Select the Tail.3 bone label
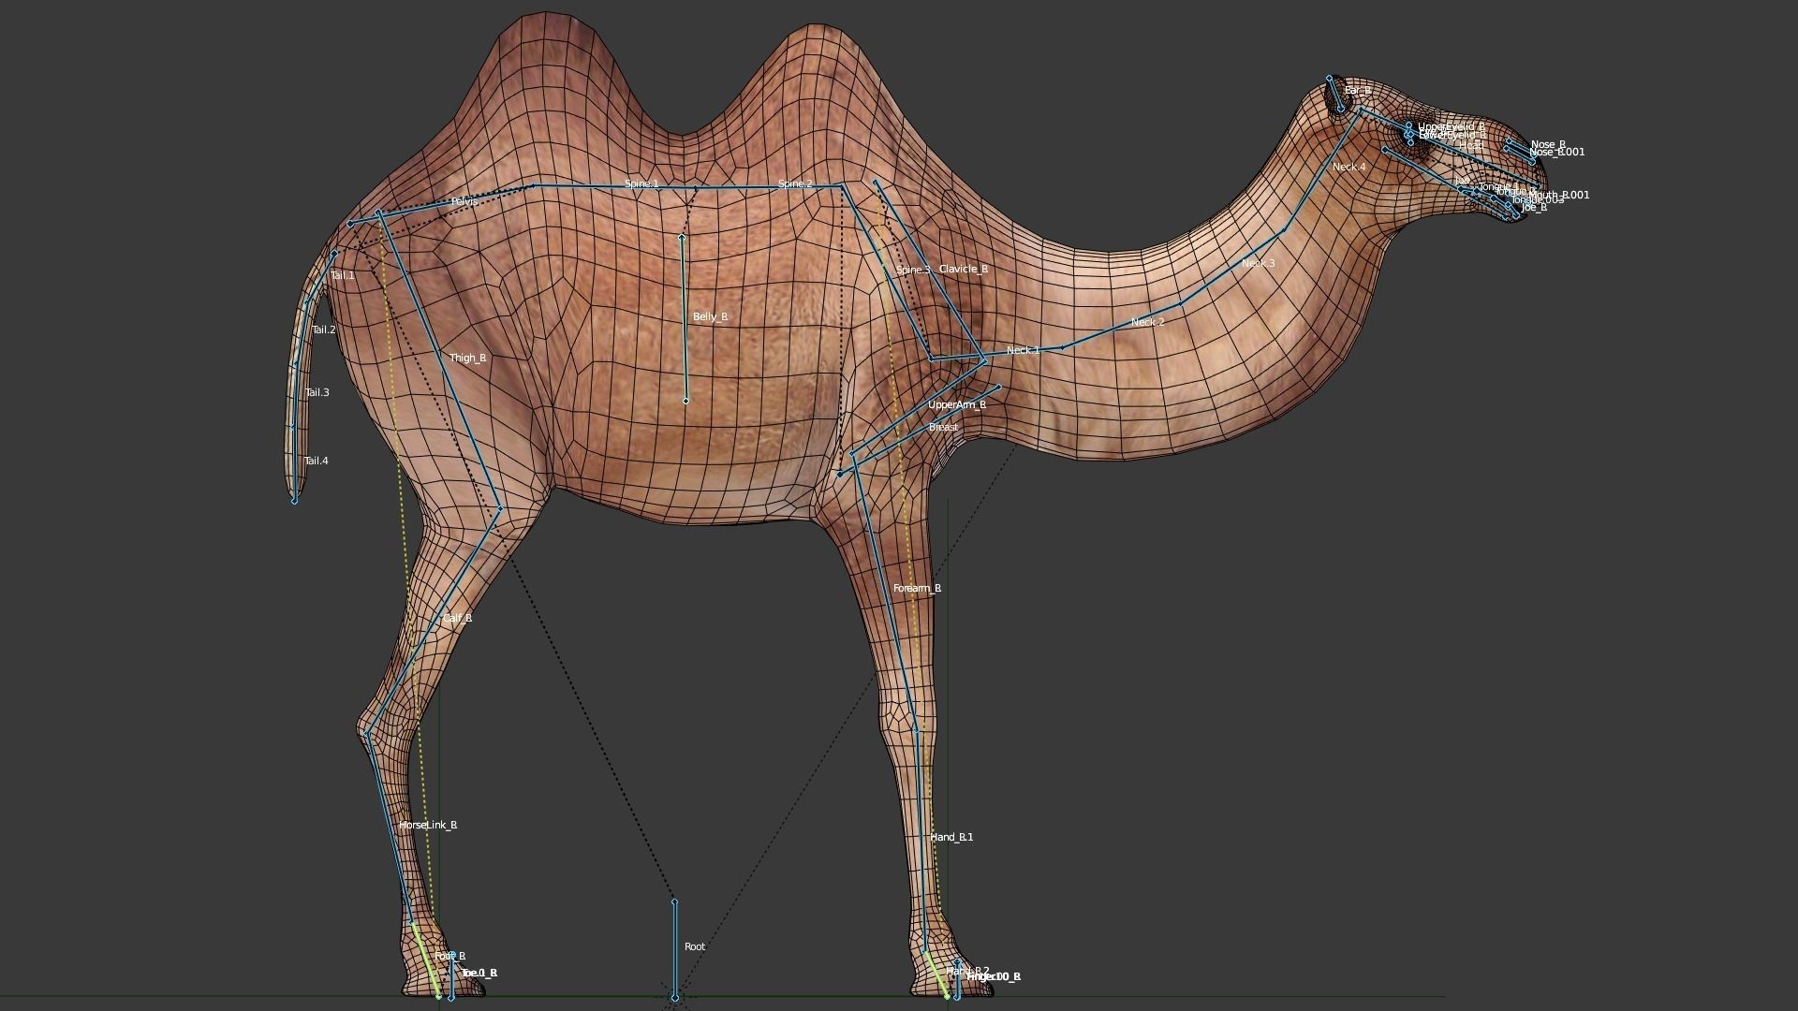The height and width of the screenshot is (1011, 1798). [x=317, y=393]
